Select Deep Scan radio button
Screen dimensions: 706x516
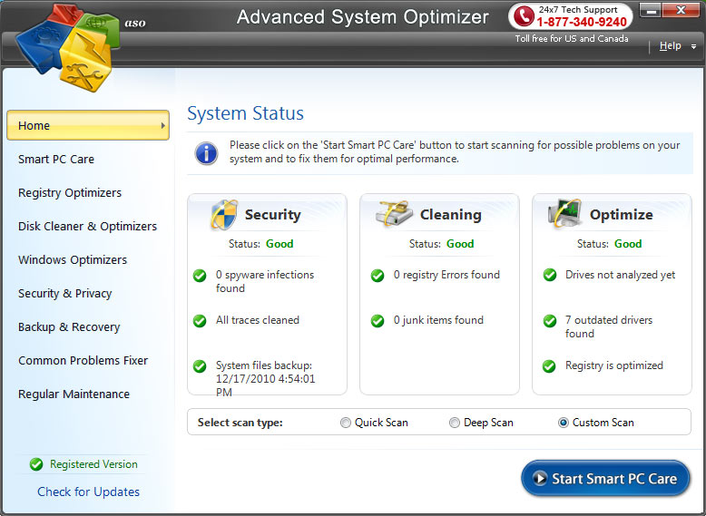tap(455, 423)
